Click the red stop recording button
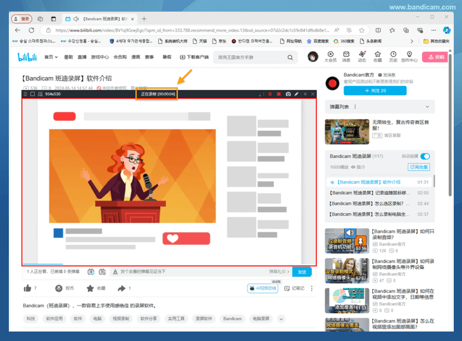 (278, 94)
